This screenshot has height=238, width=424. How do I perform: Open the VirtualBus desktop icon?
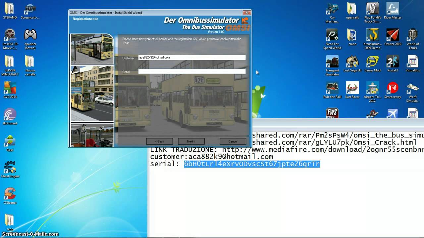coord(413,64)
